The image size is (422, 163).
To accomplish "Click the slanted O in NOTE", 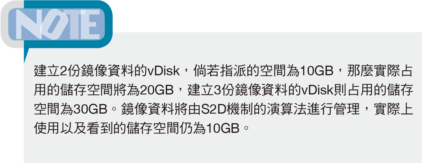I will coord(54,24).
